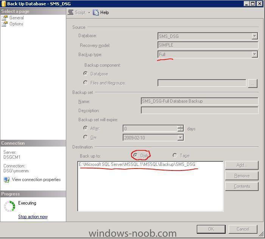Click the OK button
The width and height of the screenshot is (265, 239).
click(211, 229)
